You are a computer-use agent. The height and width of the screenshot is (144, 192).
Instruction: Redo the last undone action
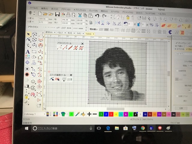[x=104, y=16]
